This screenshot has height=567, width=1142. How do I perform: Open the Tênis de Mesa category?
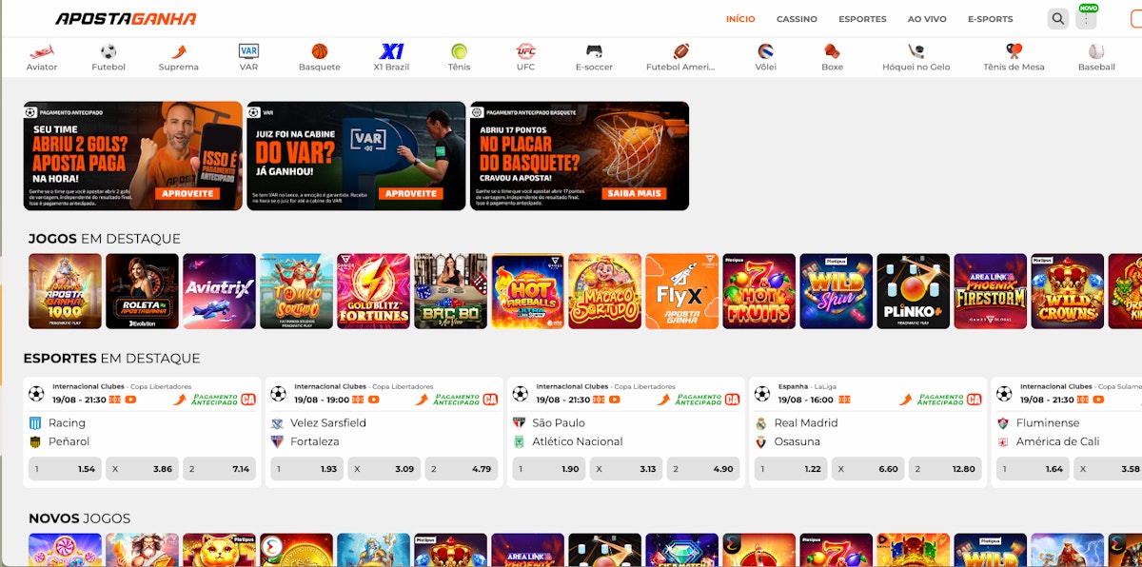tap(1014, 57)
